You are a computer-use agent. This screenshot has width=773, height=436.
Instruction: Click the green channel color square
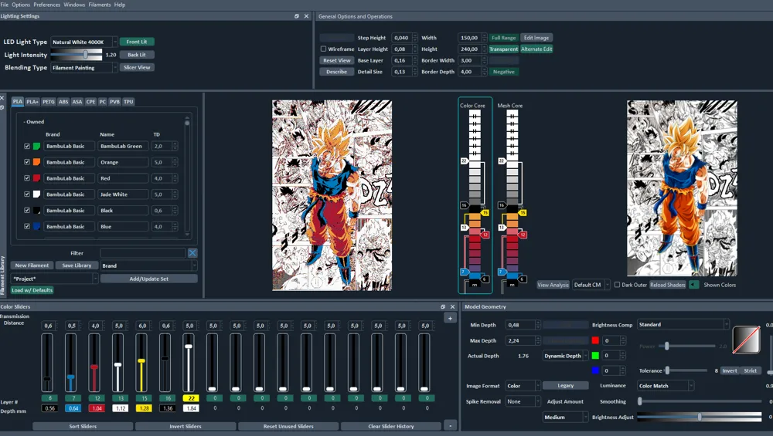[x=595, y=355]
